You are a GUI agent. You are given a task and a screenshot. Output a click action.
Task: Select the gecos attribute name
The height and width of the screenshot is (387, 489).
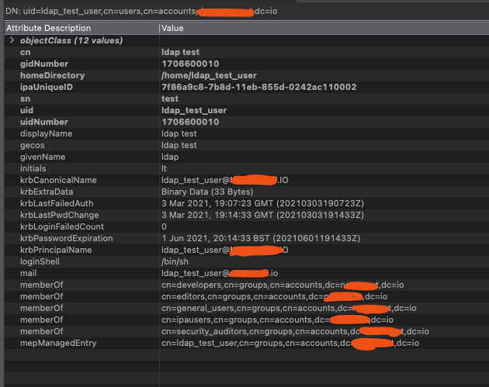33,146
